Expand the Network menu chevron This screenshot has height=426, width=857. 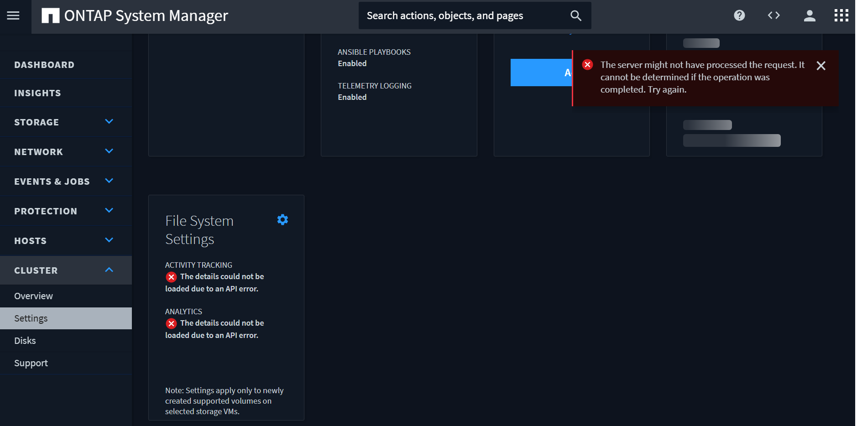click(109, 151)
